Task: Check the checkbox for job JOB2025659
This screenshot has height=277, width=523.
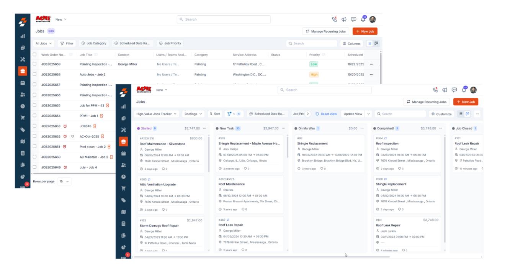Action: pos(34,64)
